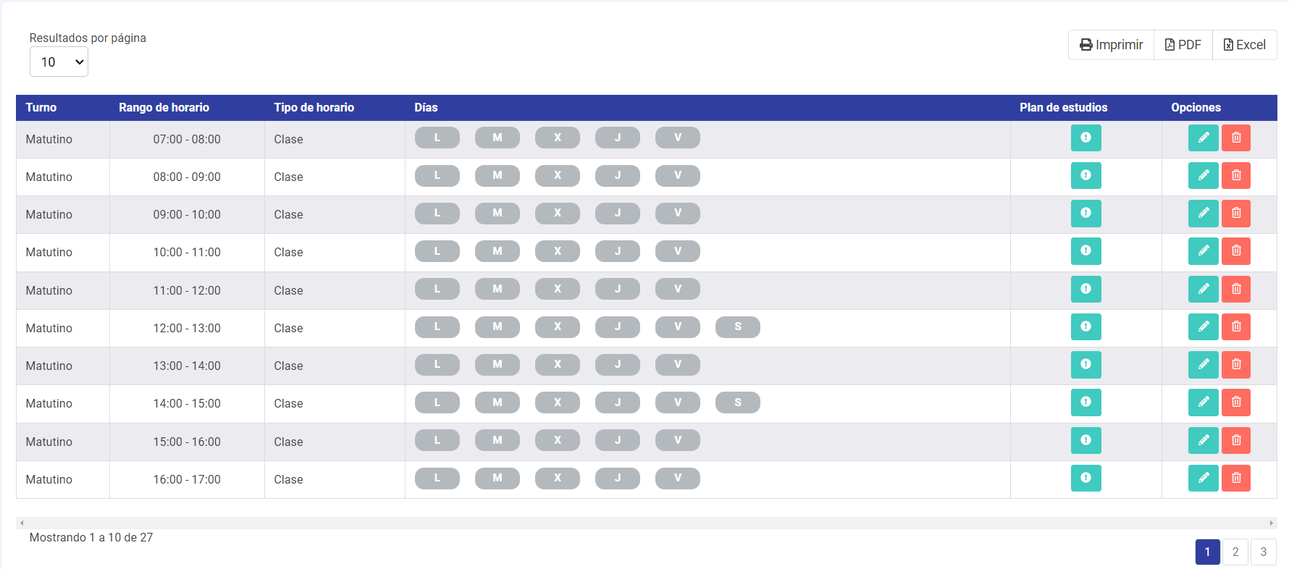Edit the 07:00 - 08:00 schedule row

click(x=1203, y=138)
